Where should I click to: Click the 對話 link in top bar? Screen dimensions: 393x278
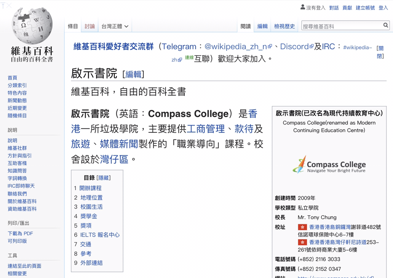coord(334,8)
